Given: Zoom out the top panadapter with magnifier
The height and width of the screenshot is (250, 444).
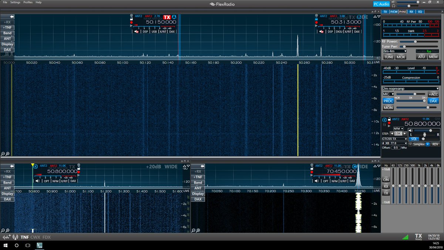Looking at the screenshot, I should coord(3,154).
